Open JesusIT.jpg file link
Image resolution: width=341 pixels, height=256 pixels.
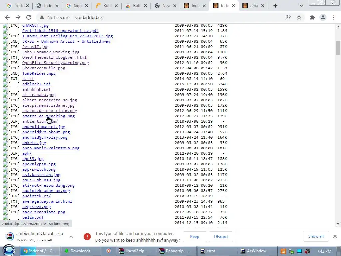[x=35, y=47]
